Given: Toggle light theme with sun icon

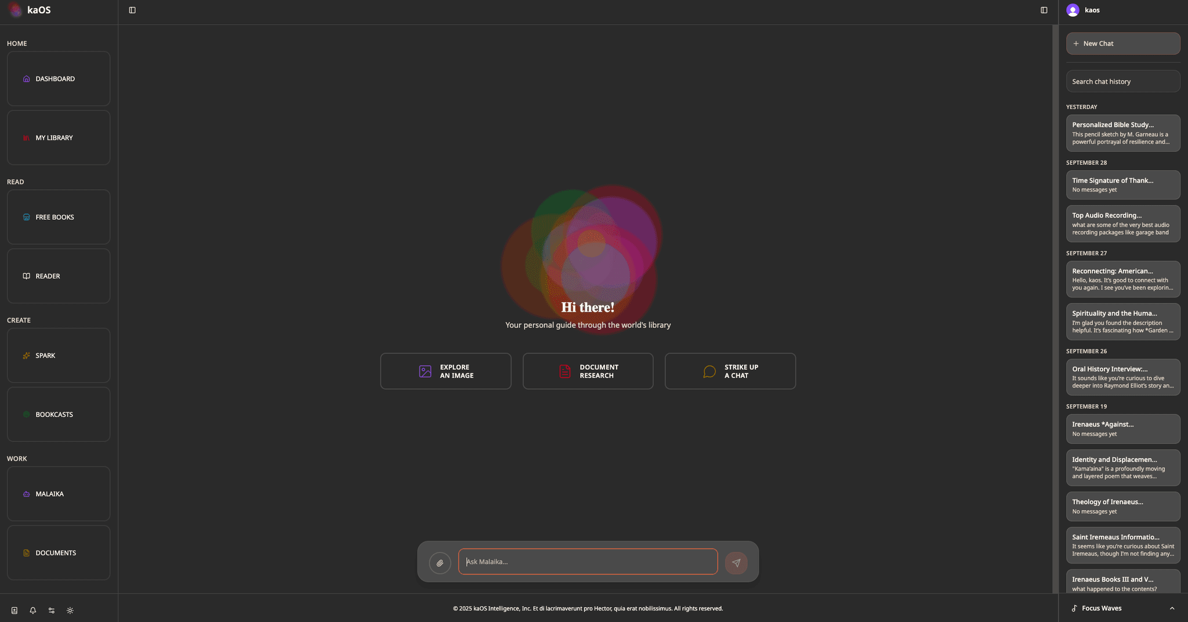Looking at the screenshot, I should coord(70,610).
